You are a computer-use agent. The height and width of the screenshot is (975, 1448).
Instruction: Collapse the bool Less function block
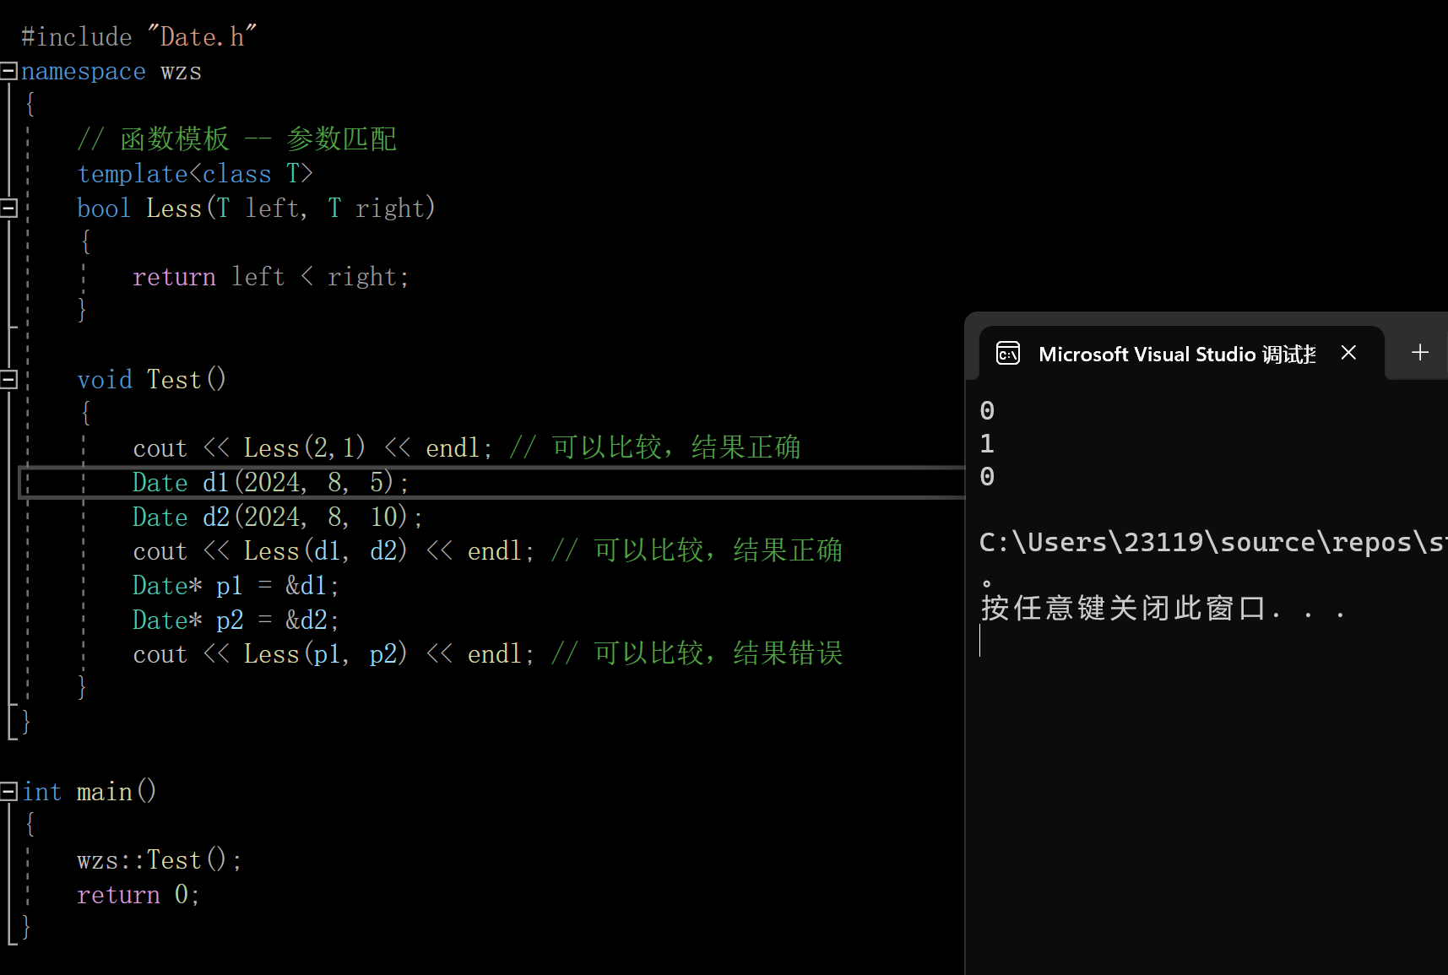tap(8, 208)
